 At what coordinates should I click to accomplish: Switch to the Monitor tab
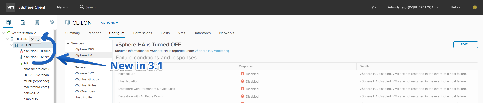coord(95,33)
